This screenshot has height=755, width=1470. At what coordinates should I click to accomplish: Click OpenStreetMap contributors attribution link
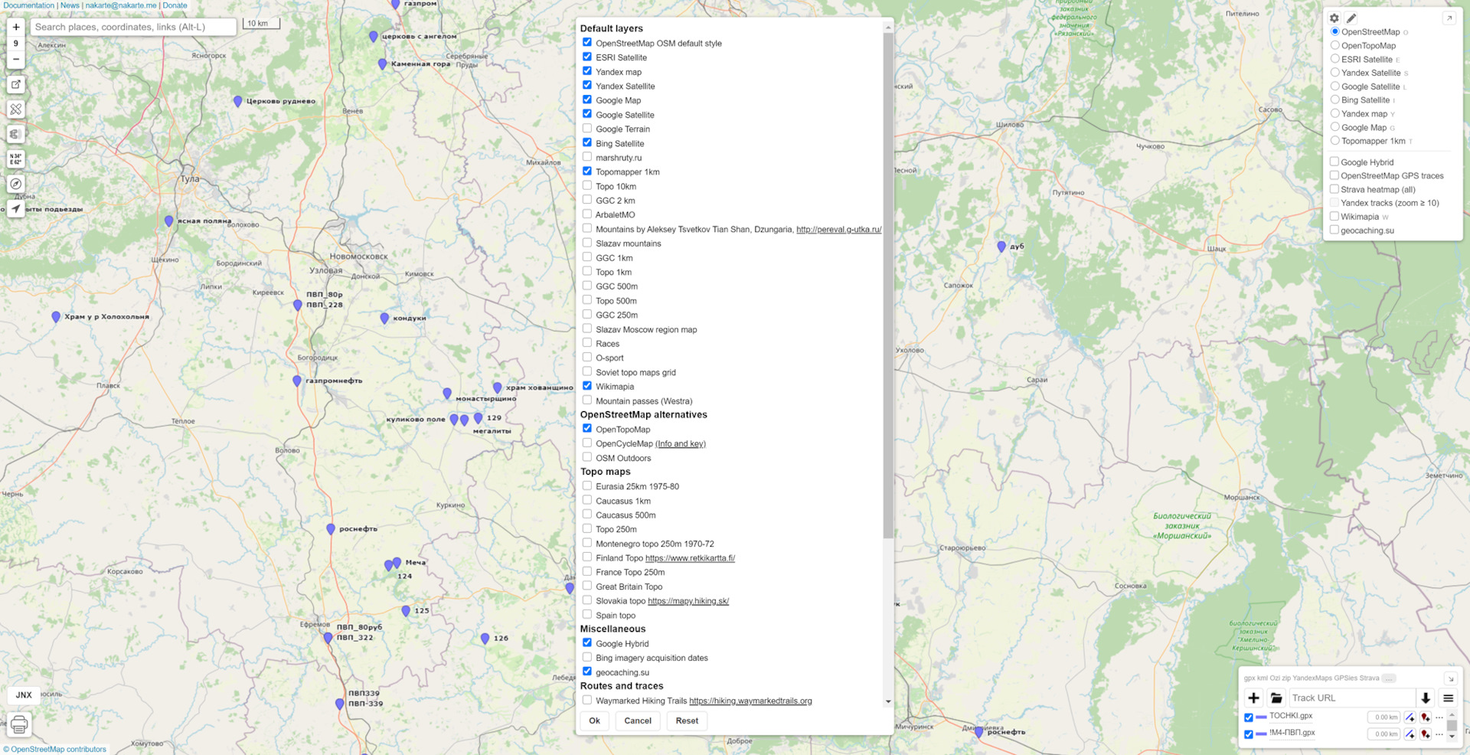tap(58, 750)
